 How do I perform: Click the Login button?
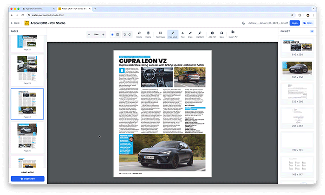[295, 23]
